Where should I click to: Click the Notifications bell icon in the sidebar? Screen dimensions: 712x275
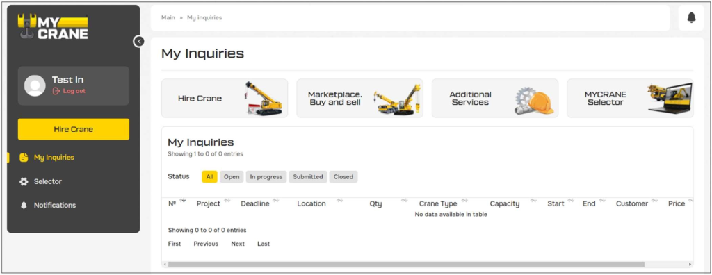pyautogui.click(x=24, y=205)
